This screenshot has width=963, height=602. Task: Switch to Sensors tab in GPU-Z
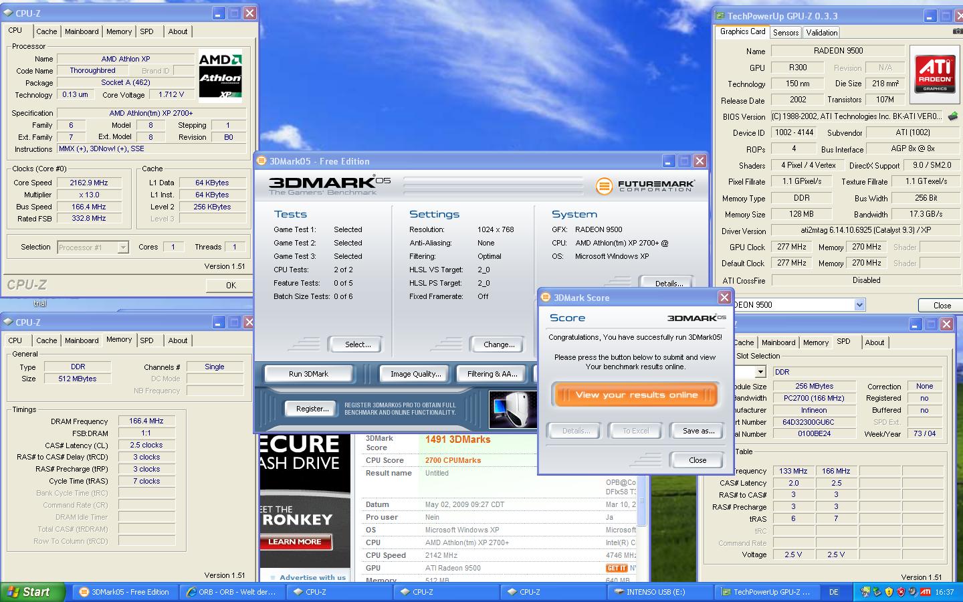pyautogui.click(x=786, y=32)
